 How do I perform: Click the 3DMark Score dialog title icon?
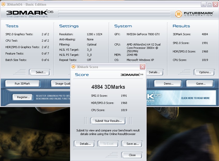pos(73,67)
